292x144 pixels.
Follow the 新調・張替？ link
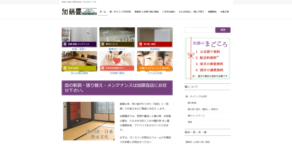[x=79, y=49]
